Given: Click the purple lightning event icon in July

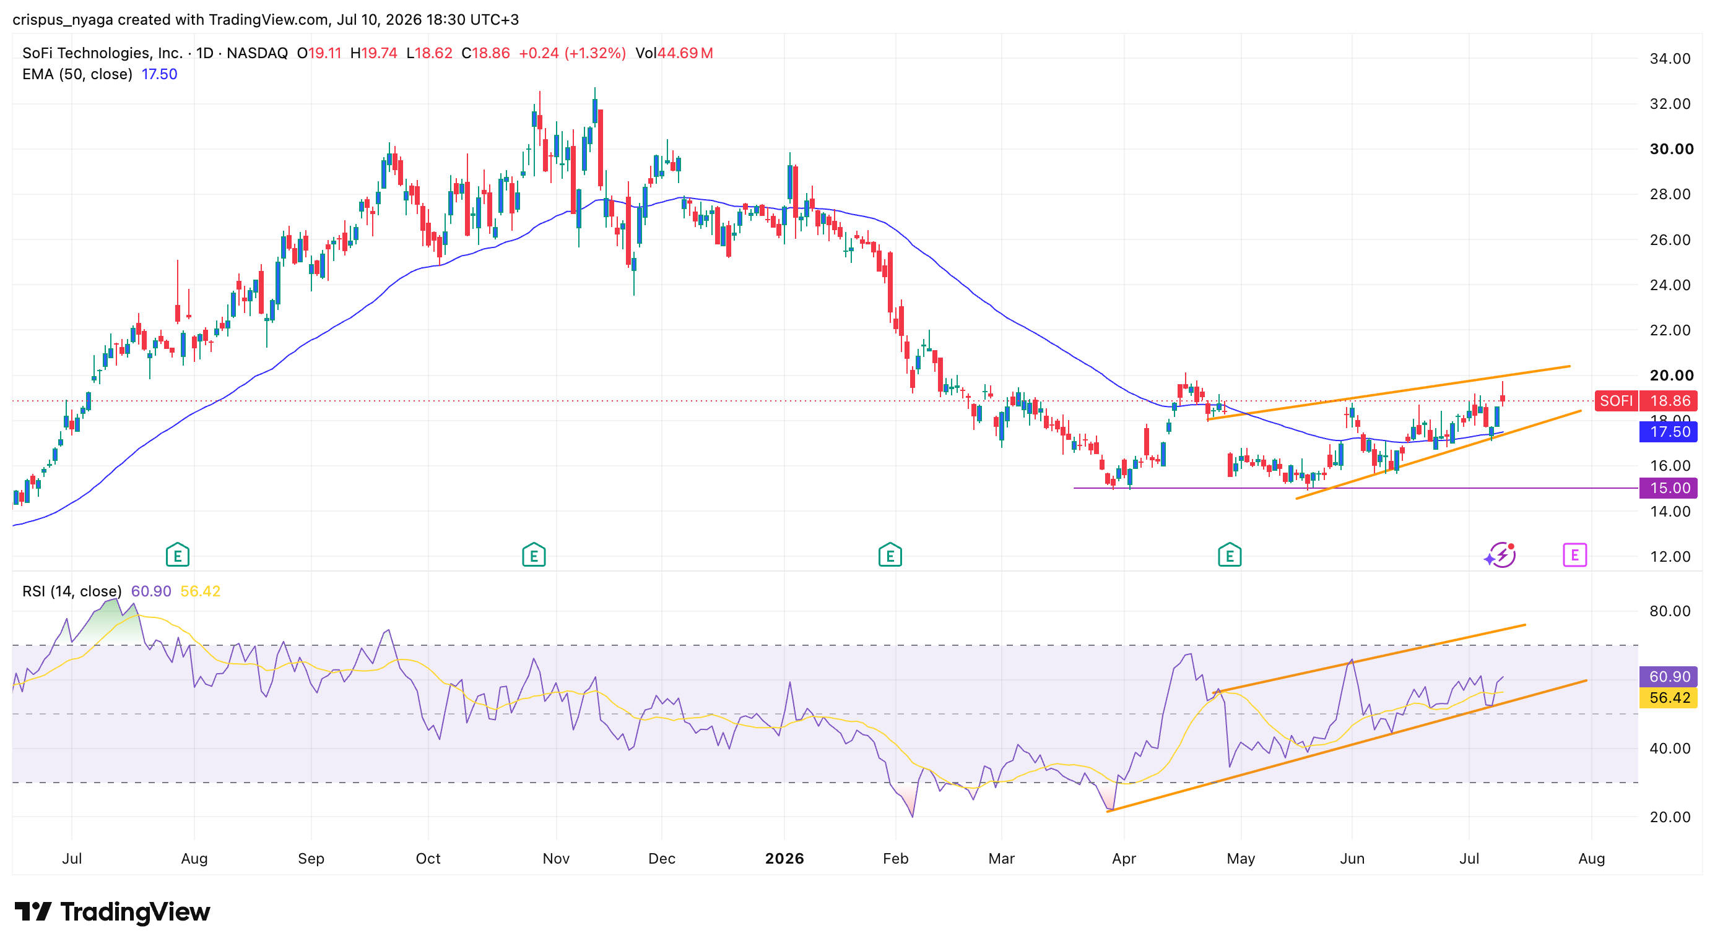Looking at the screenshot, I should pos(1501,555).
